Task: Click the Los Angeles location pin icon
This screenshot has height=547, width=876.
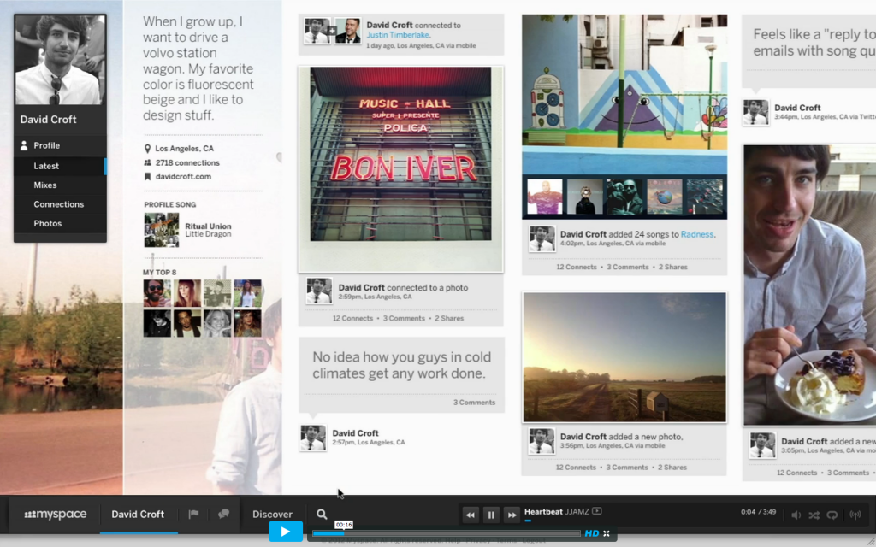Action: 147,149
